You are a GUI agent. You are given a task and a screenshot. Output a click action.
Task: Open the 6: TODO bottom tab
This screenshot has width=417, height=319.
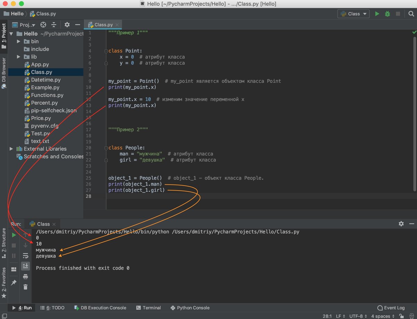pyautogui.click(x=52, y=308)
